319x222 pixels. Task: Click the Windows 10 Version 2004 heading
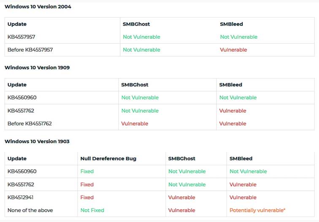click(38, 7)
